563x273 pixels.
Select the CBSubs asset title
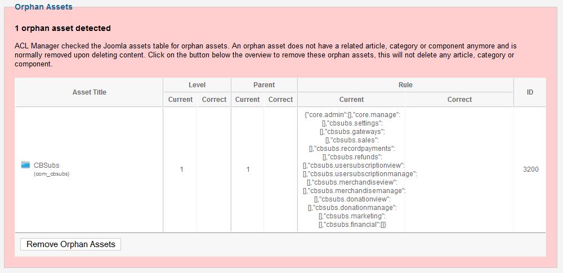click(47, 165)
